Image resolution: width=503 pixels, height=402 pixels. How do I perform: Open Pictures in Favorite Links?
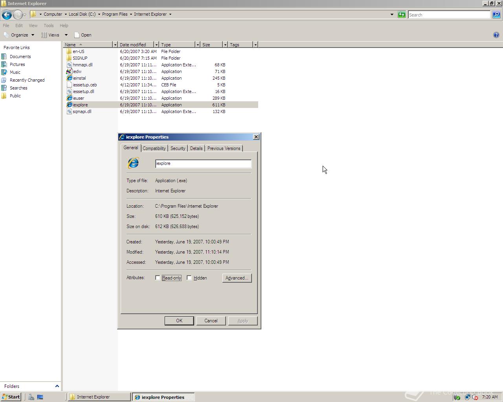[x=17, y=64]
